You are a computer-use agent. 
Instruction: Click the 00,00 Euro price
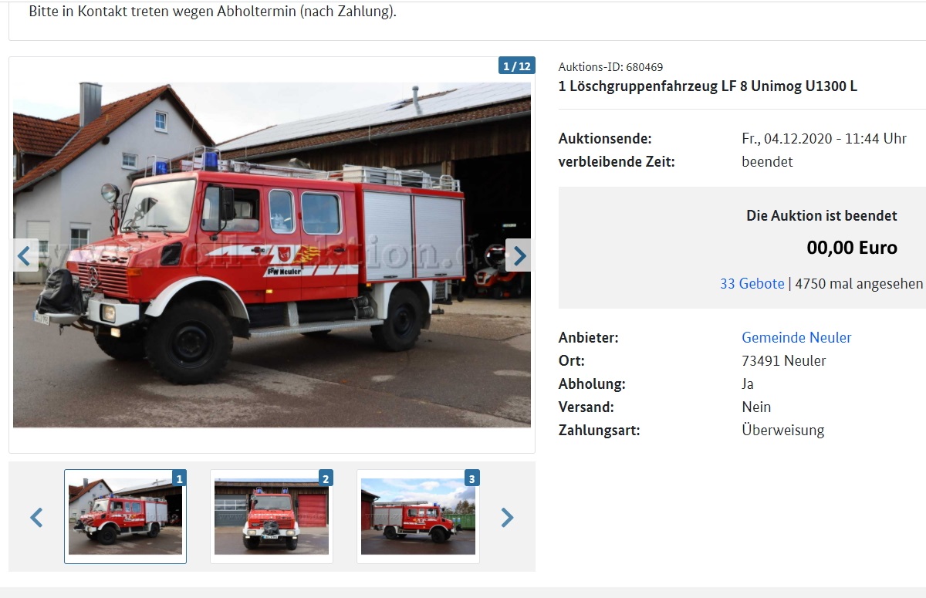852,248
